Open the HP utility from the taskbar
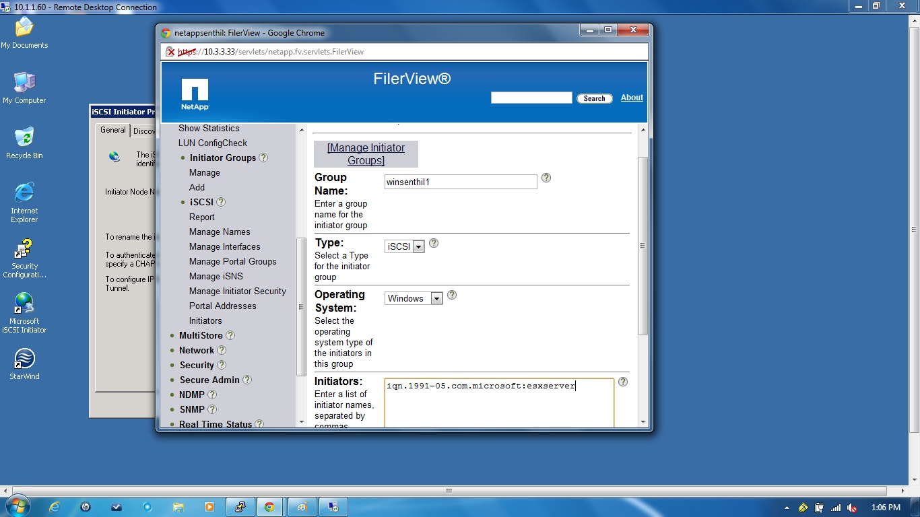The height and width of the screenshot is (517, 920). coord(86,507)
